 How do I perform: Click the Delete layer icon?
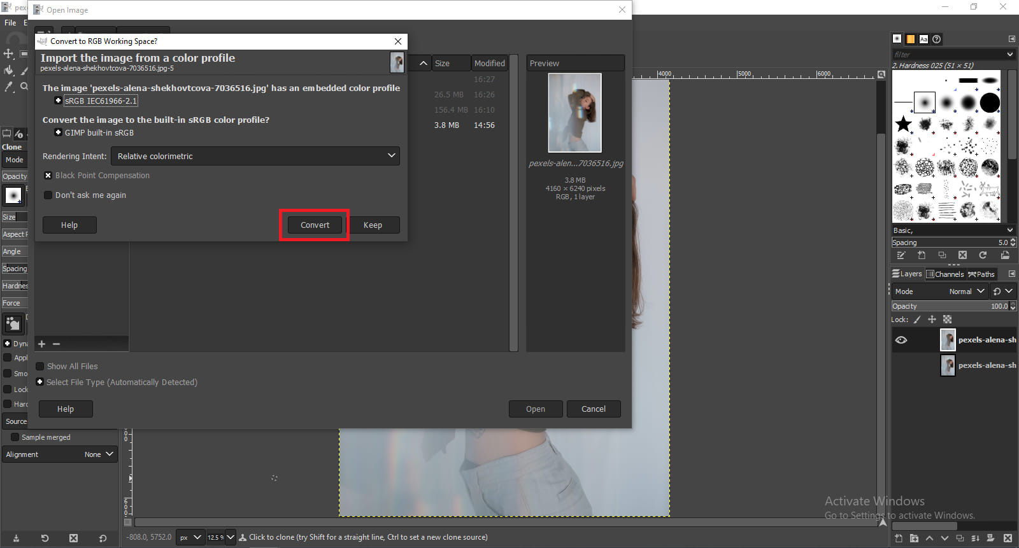pyautogui.click(x=1008, y=538)
